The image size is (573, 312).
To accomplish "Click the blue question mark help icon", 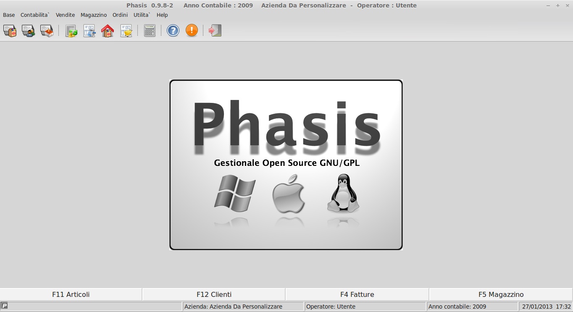I will pyautogui.click(x=173, y=31).
